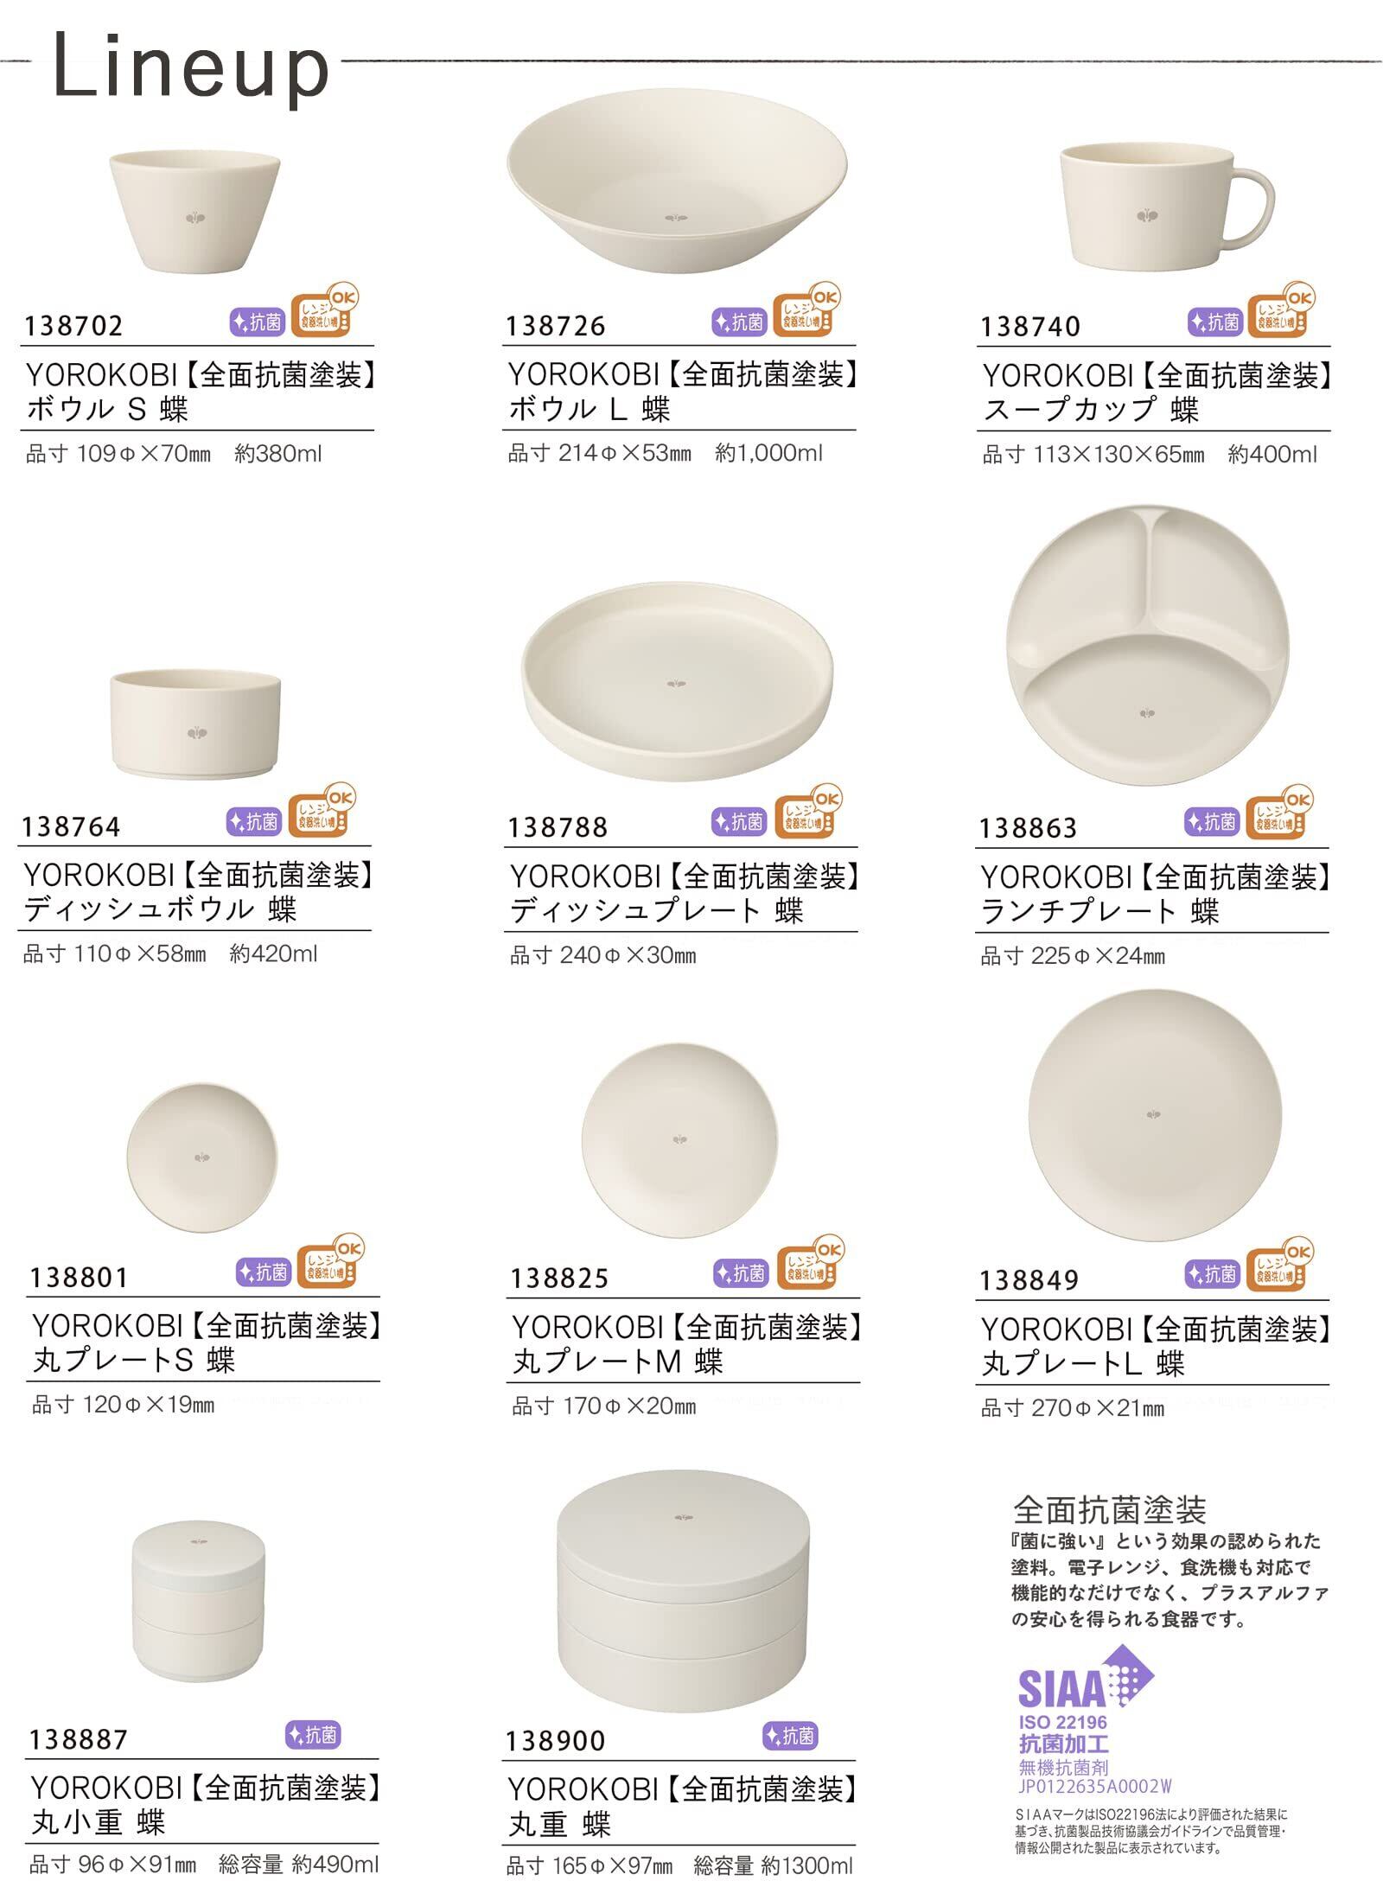Click the microwave OK icon for item 138726

pos(806,309)
